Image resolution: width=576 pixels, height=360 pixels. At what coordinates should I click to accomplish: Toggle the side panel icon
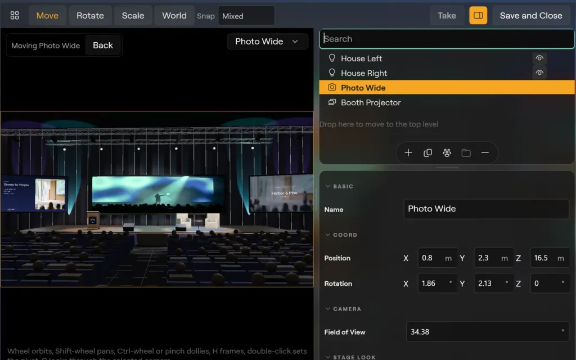click(478, 15)
